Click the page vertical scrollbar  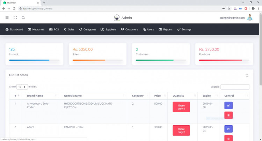(261, 50)
